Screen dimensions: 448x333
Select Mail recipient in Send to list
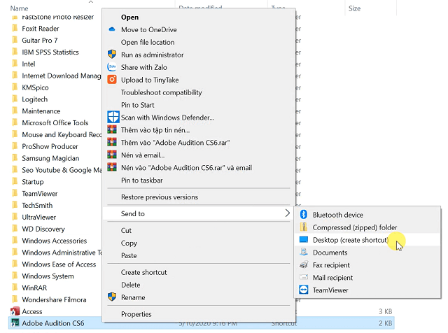[332, 278]
